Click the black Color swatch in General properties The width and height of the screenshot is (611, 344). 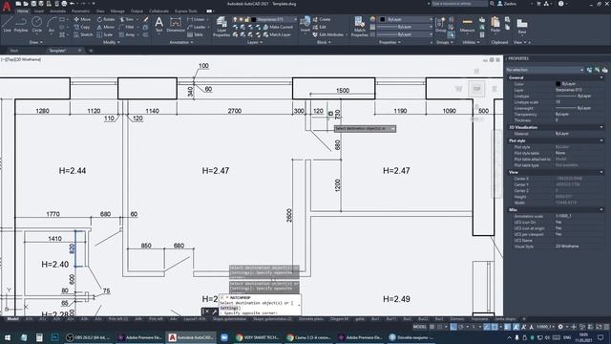tap(558, 84)
